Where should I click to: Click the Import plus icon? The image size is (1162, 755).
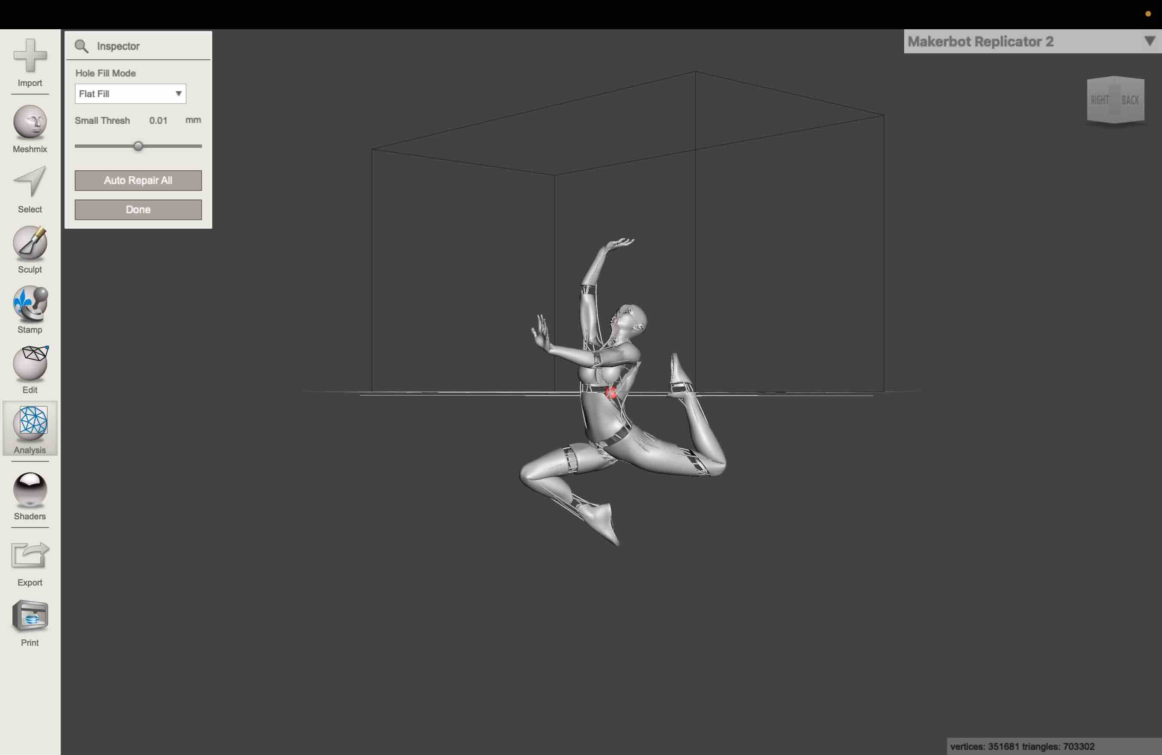click(30, 55)
